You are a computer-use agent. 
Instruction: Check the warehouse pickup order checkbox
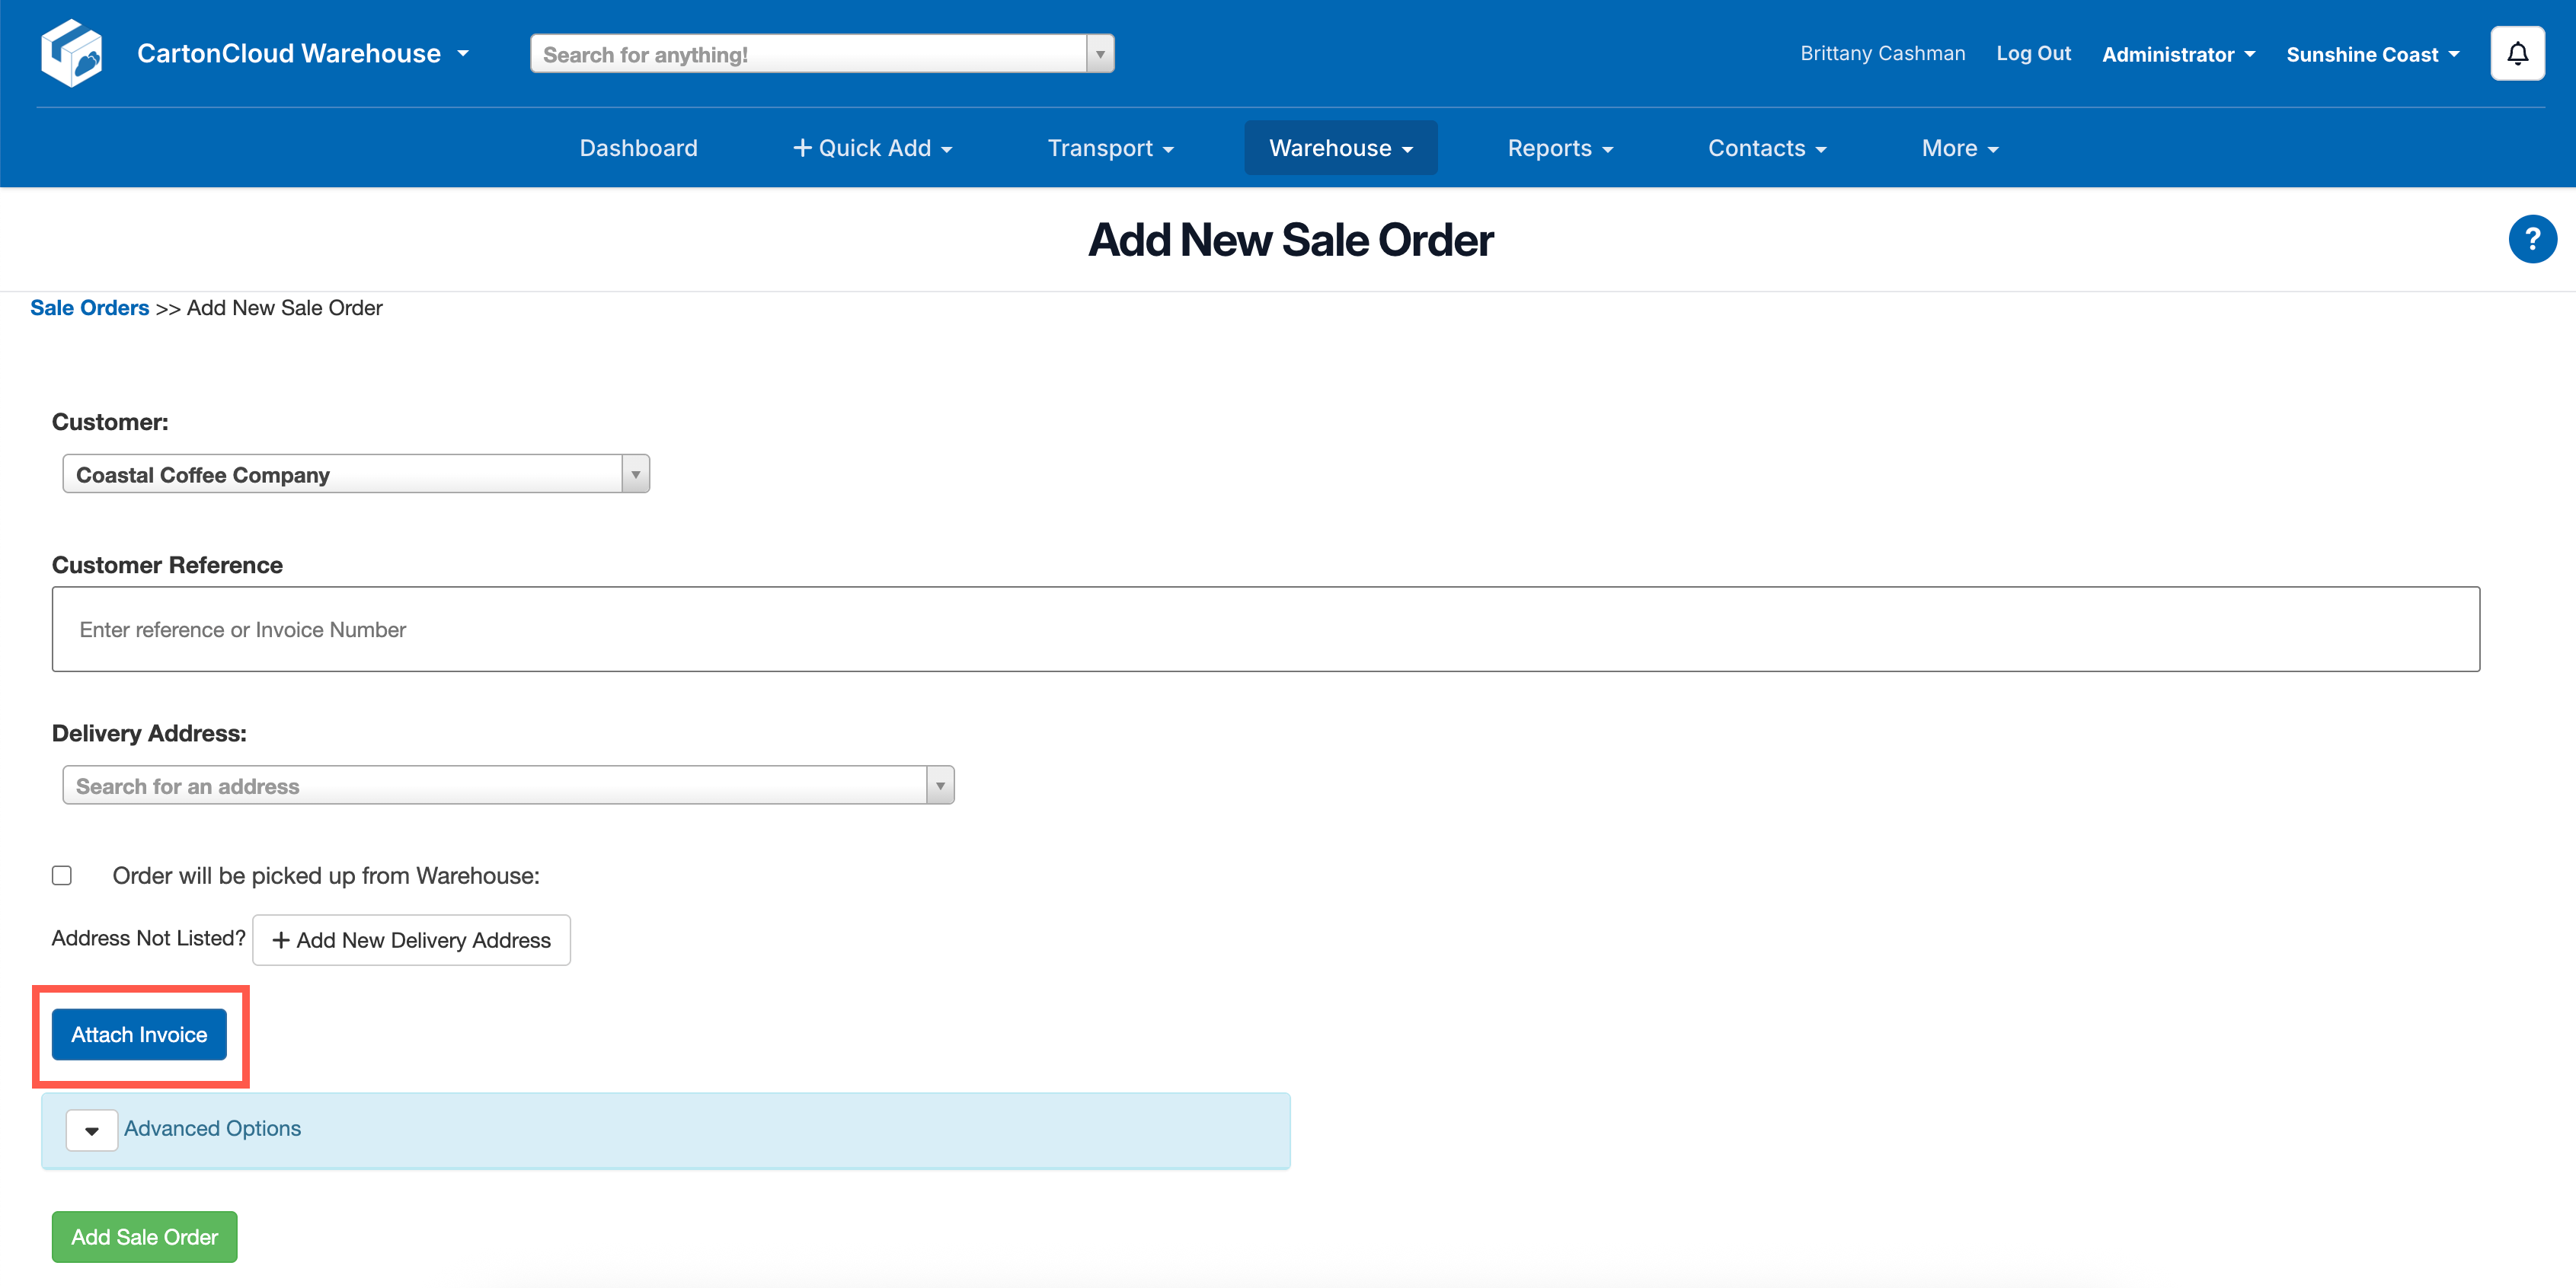pyautogui.click(x=62, y=876)
